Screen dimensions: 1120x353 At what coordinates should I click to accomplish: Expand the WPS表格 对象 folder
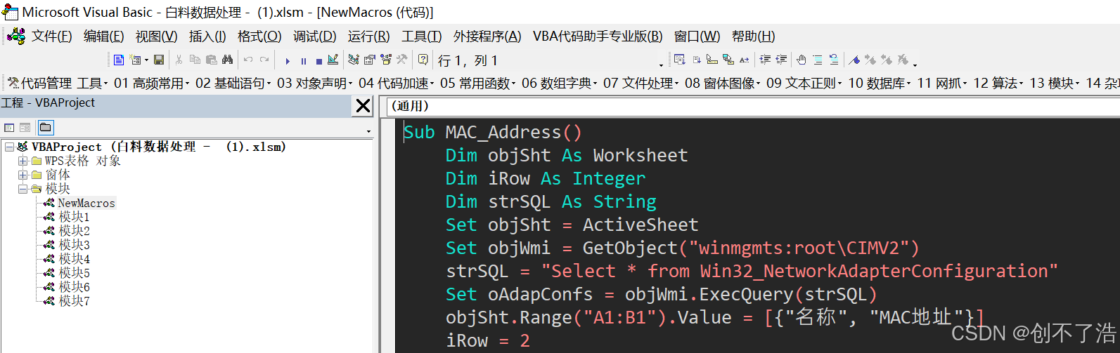pos(23,161)
